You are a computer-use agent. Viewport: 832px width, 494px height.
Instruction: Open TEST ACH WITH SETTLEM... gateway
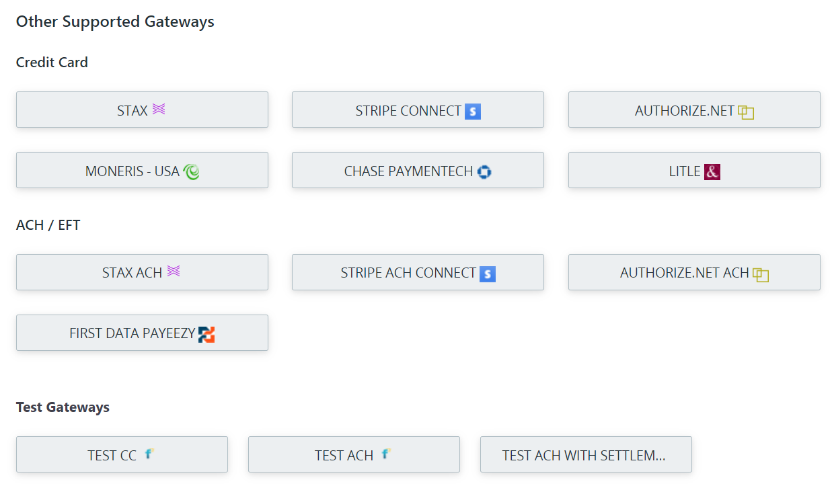[x=586, y=454]
